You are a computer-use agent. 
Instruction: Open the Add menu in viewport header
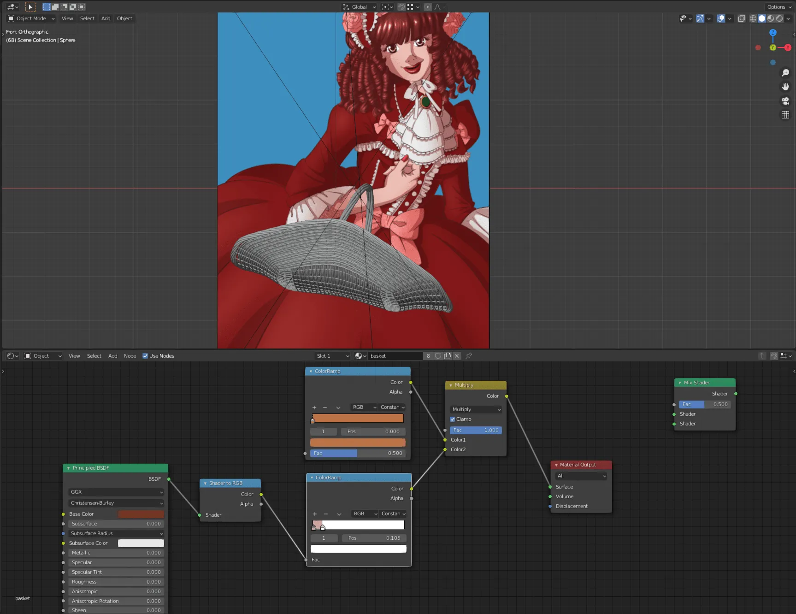106,18
